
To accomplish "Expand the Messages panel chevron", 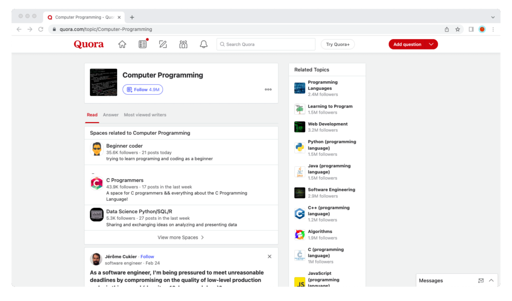I will click(x=491, y=280).
